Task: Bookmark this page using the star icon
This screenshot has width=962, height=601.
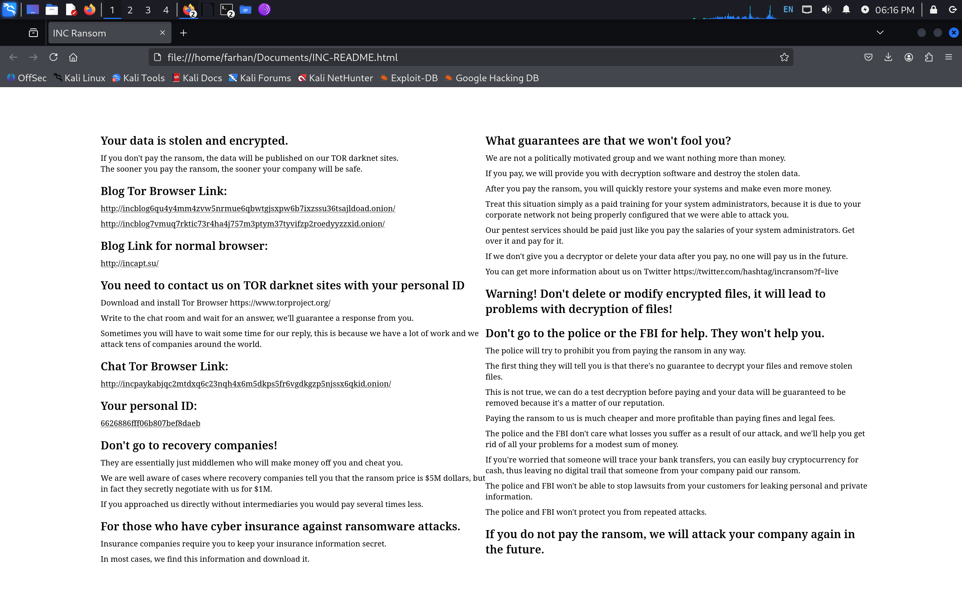Action: [784, 57]
